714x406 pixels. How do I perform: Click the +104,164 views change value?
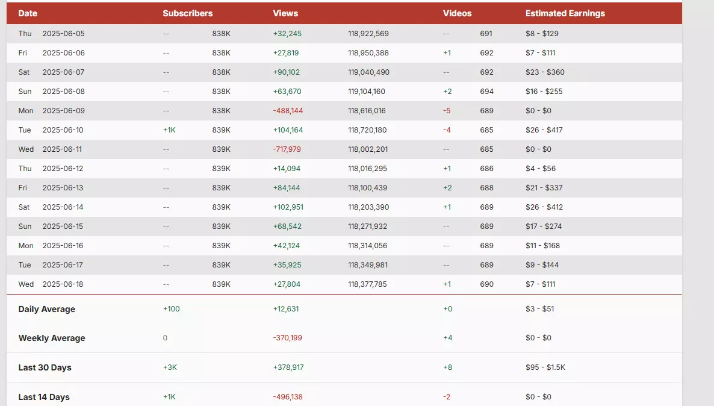click(x=288, y=130)
